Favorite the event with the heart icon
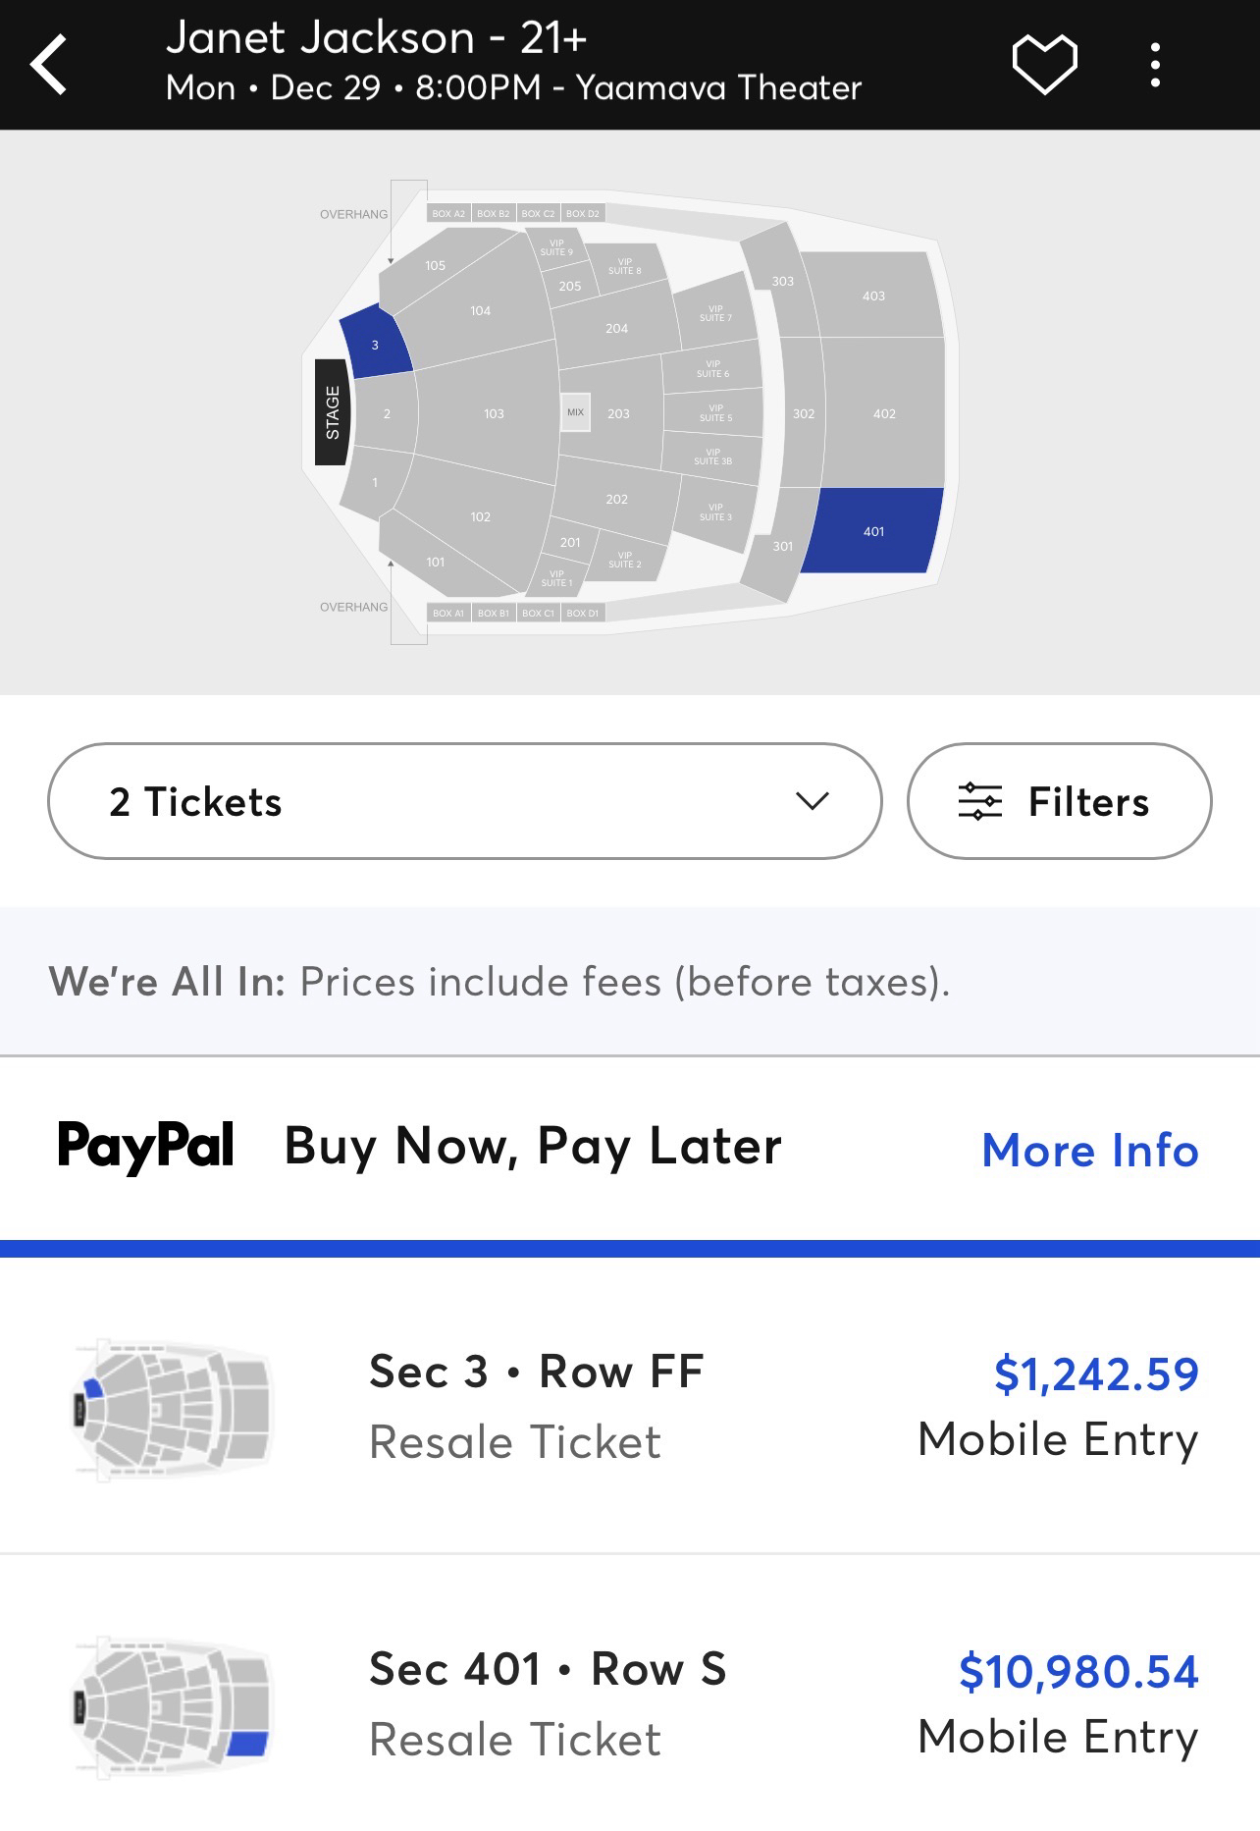The image size is (1260, 1831). (1044, 65)
